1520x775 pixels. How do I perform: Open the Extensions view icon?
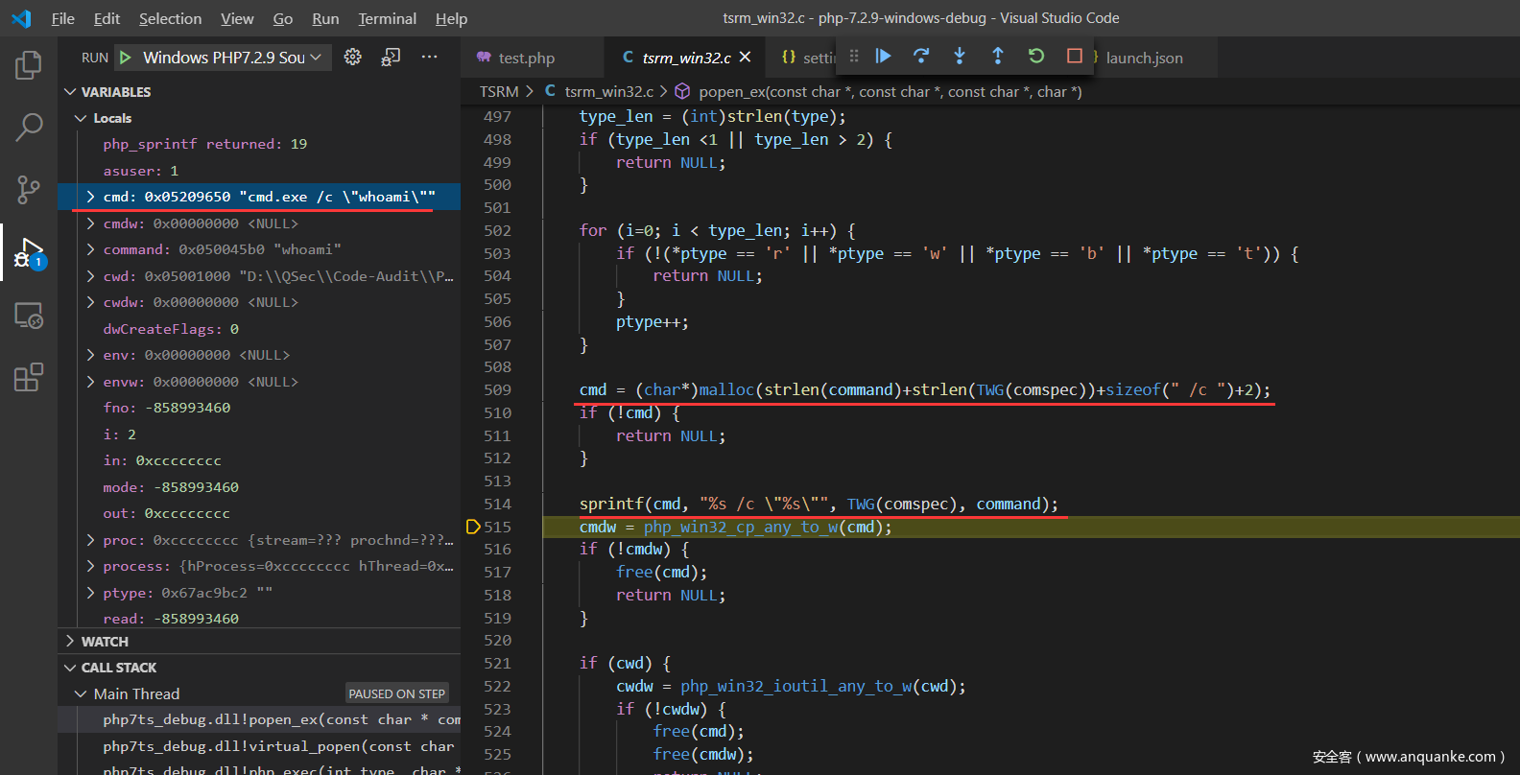tap(29, 377)
